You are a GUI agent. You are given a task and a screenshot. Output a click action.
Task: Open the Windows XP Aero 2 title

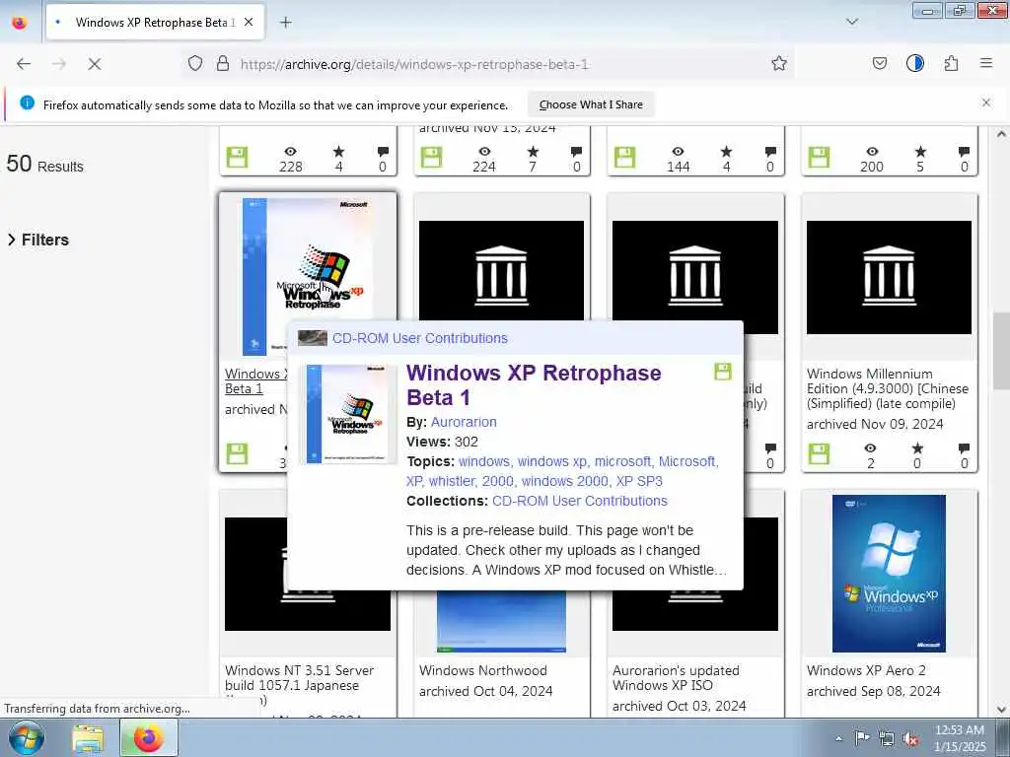pyautogui.click(x=866, y=670)
